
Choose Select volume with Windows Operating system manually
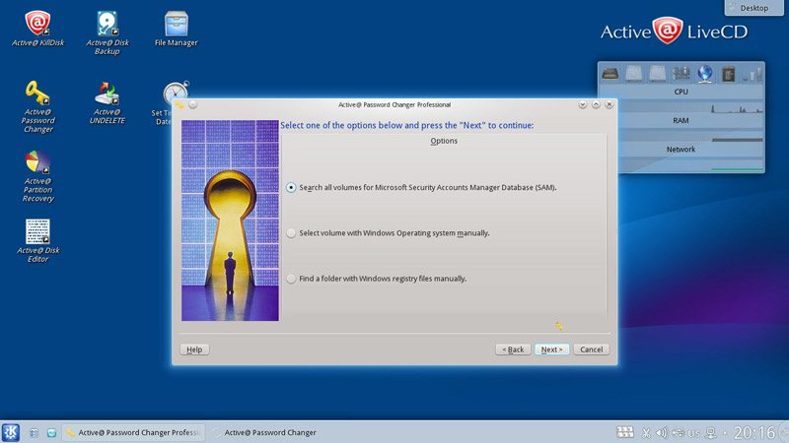click(291, 233)
